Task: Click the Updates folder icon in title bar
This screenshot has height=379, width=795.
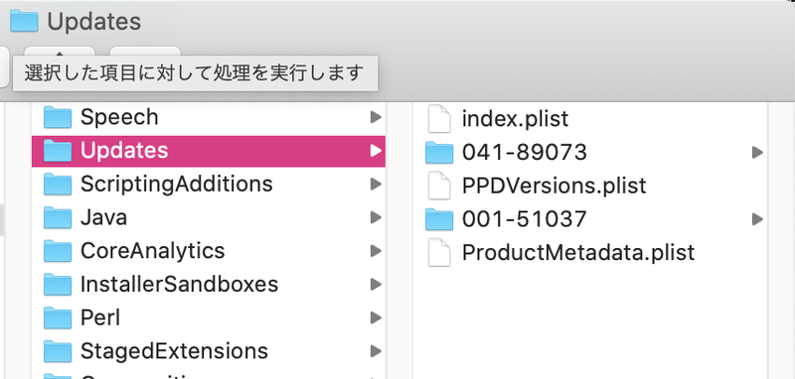Action: [x=24, y=21]
